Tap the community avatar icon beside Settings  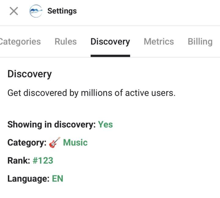click(x=36, y=11)
